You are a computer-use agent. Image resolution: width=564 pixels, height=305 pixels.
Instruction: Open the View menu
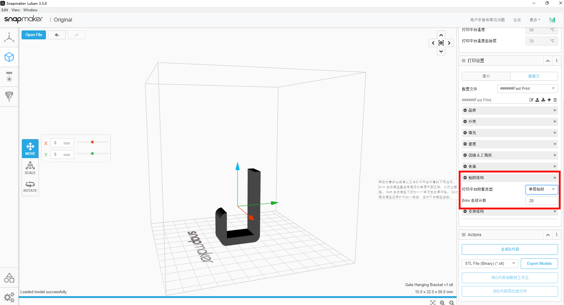coord(16,10)
